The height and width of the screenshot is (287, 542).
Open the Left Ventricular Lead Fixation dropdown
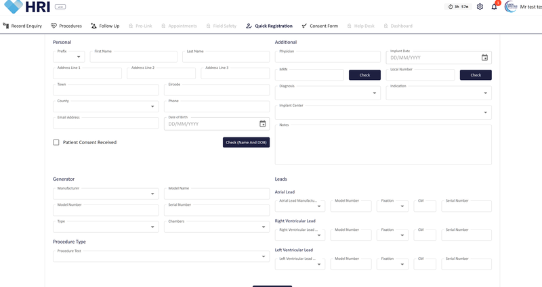[393, 264]
